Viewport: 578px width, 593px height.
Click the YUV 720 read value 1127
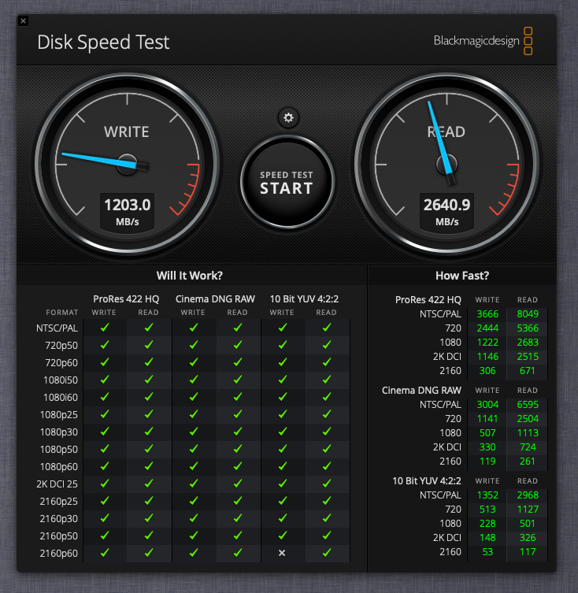(x=528, y=510)
